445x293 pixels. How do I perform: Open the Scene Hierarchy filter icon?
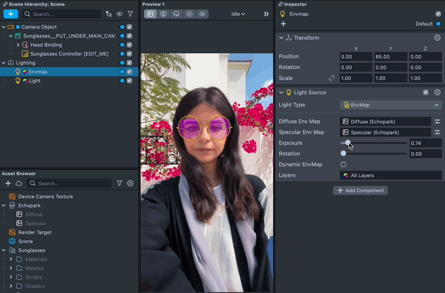tap(130, 14)
